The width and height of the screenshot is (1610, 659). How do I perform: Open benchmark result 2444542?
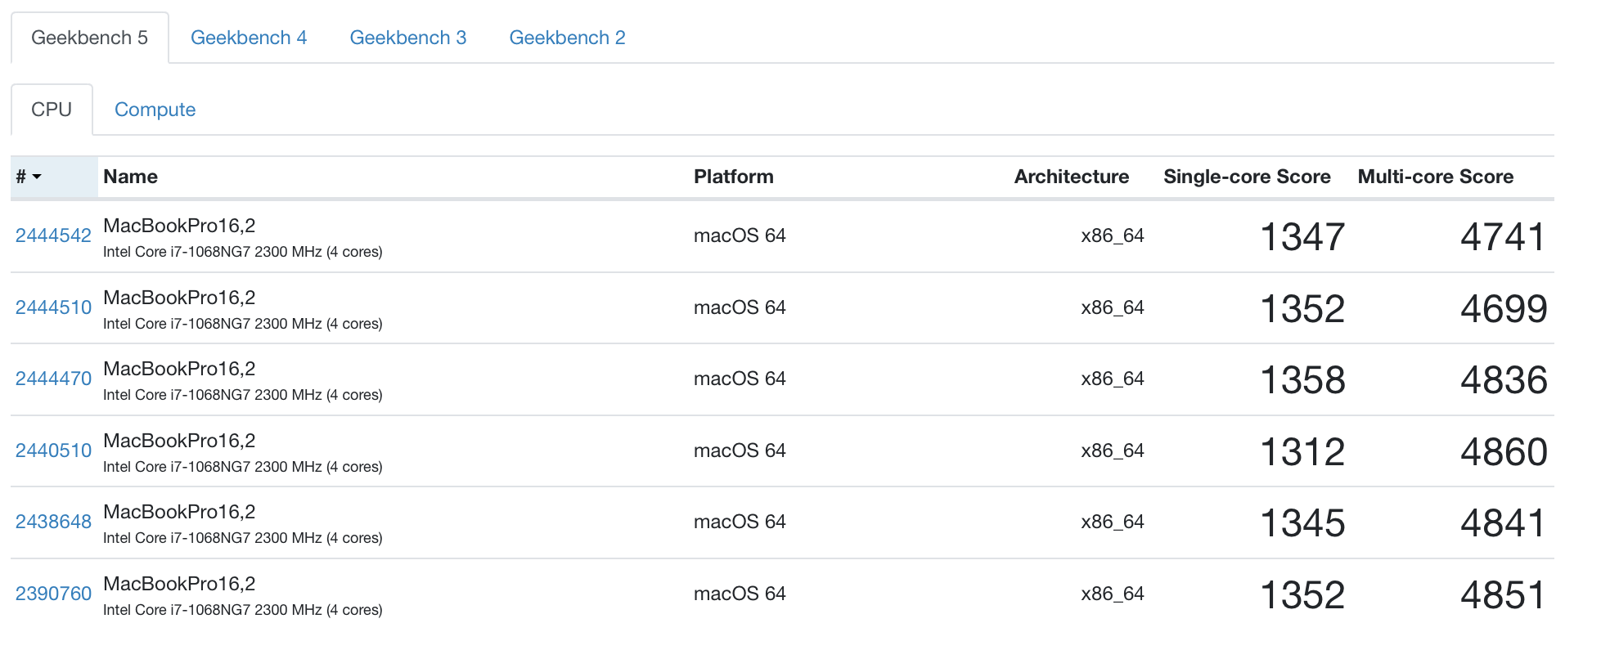point(53,235)
